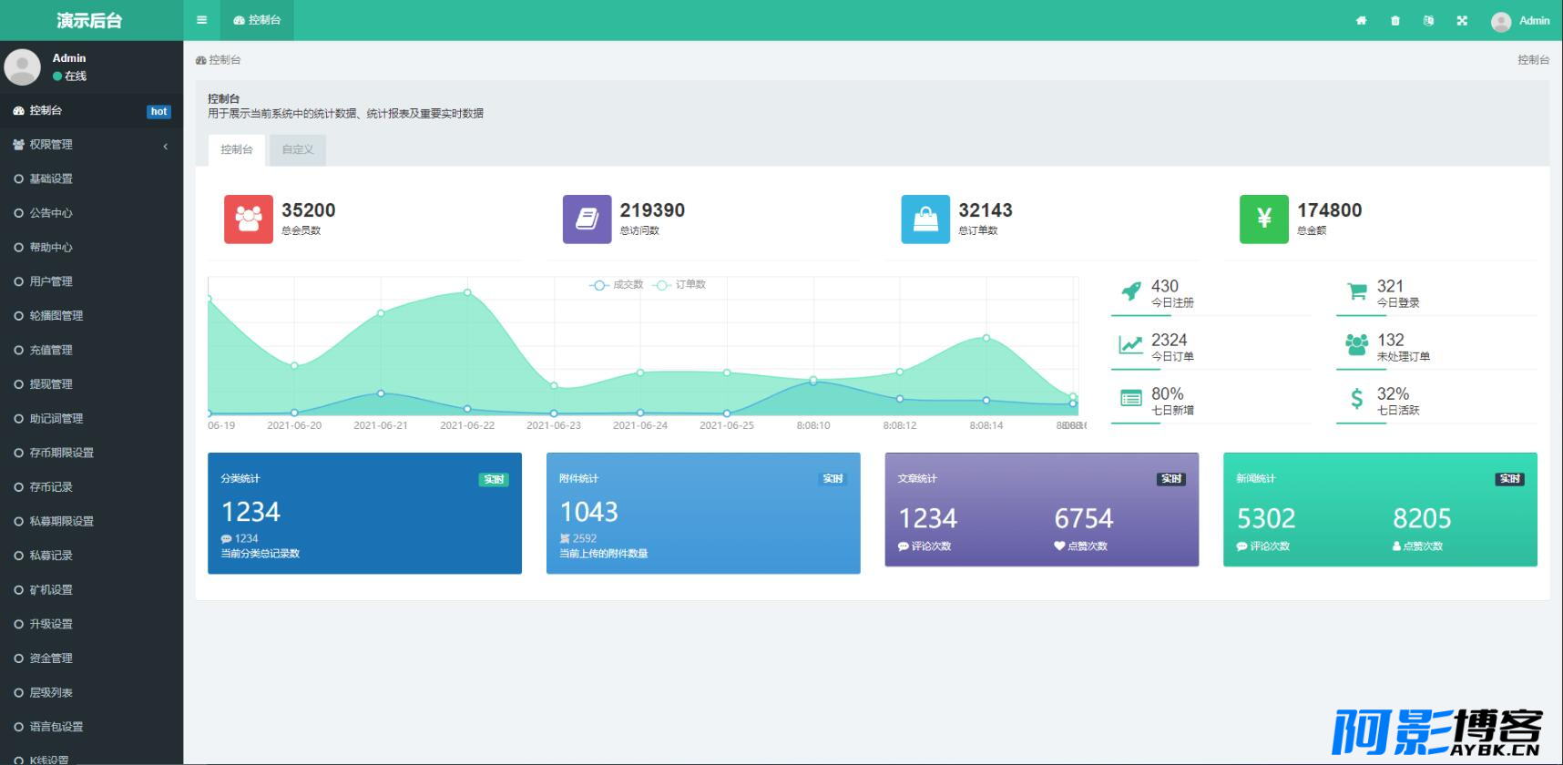Click the trash can clear-cache icon
The width and height of the screenshot is (1563, 765).
coord(1394,20)
